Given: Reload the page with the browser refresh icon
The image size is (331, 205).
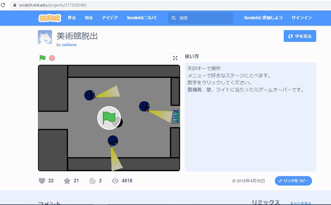Looking at the screenshot, I should point(3,5).
